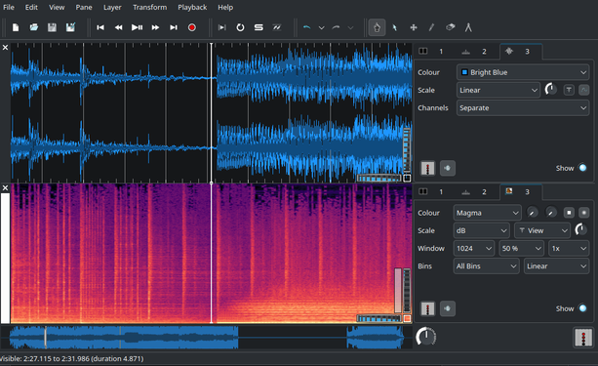Start recording with the red record button
The height and width of the screenshot is (366, 598).
[192, 27]
